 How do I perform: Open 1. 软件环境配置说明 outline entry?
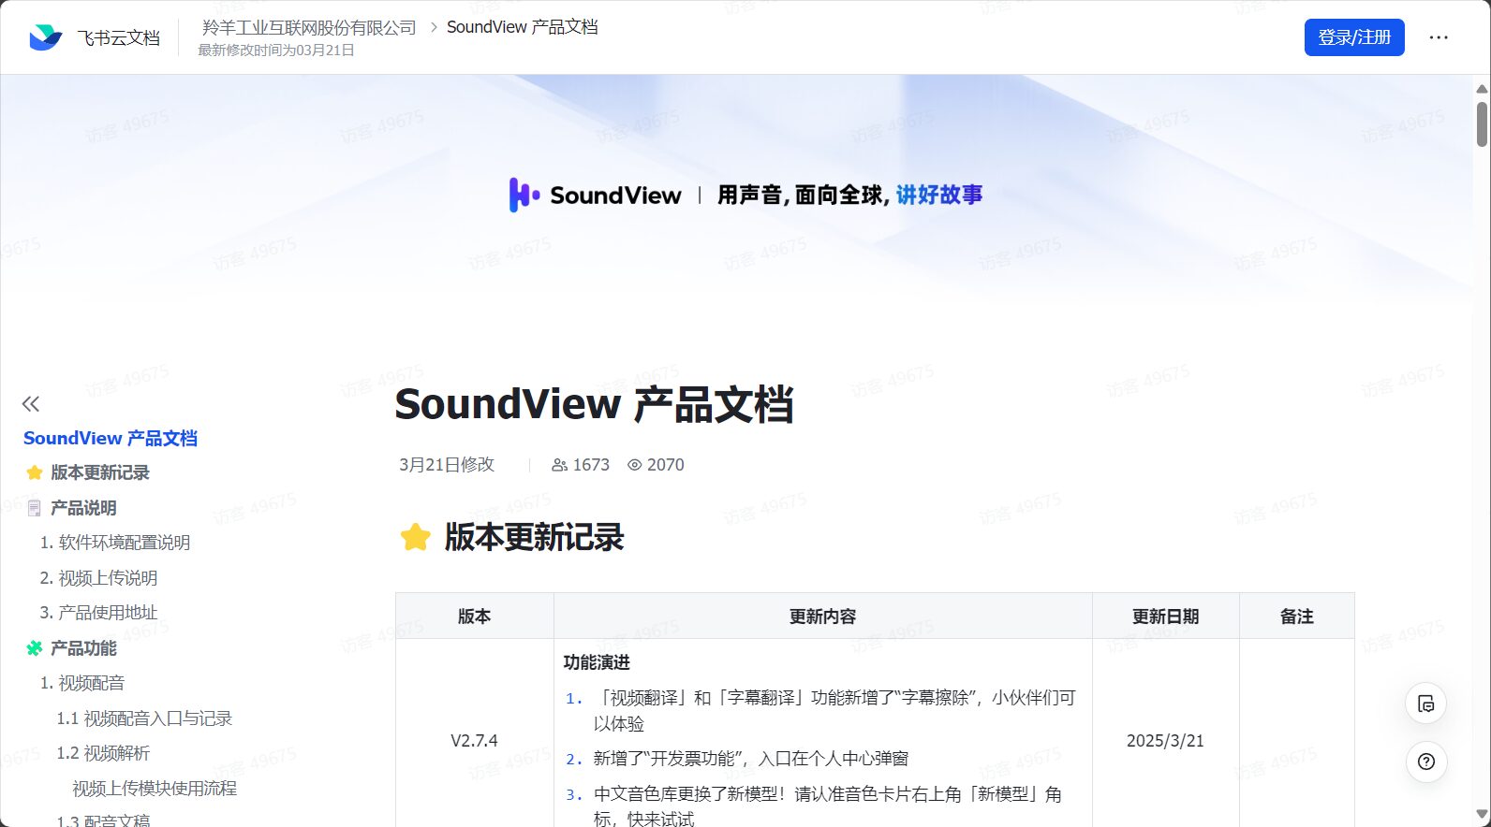click(115, 543)
